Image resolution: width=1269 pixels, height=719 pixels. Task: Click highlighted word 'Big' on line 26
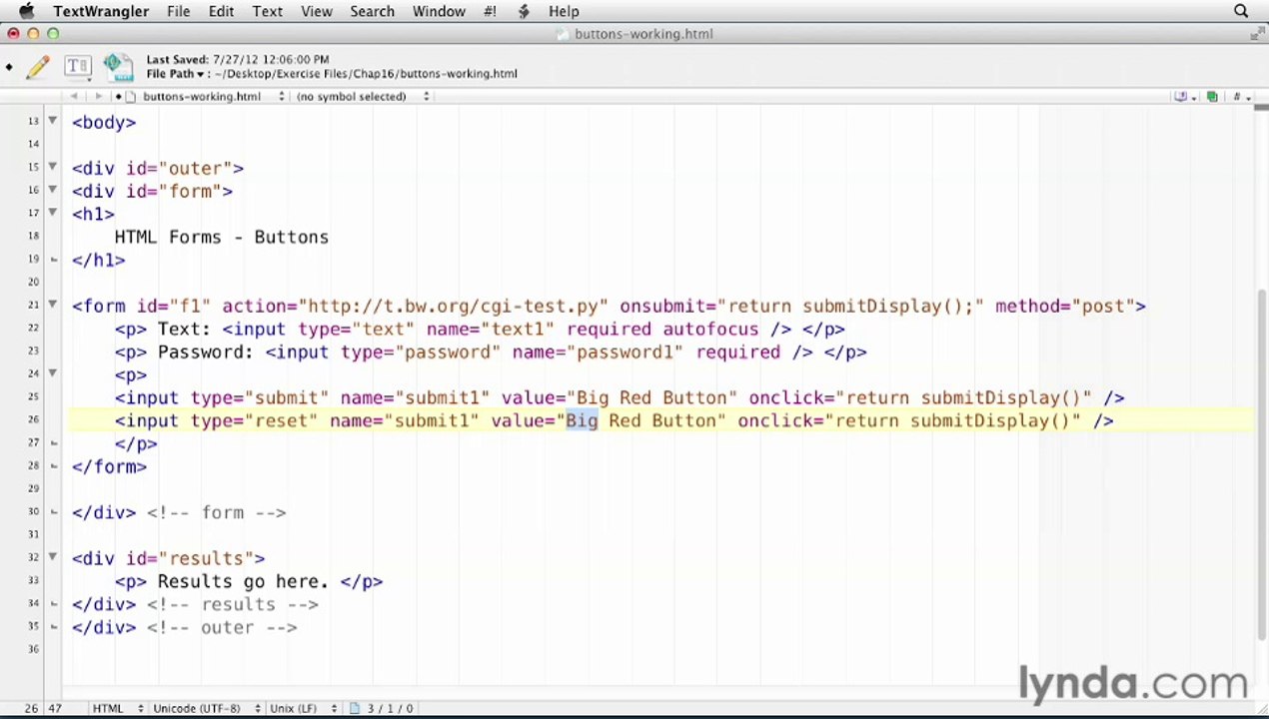[582, 420]
